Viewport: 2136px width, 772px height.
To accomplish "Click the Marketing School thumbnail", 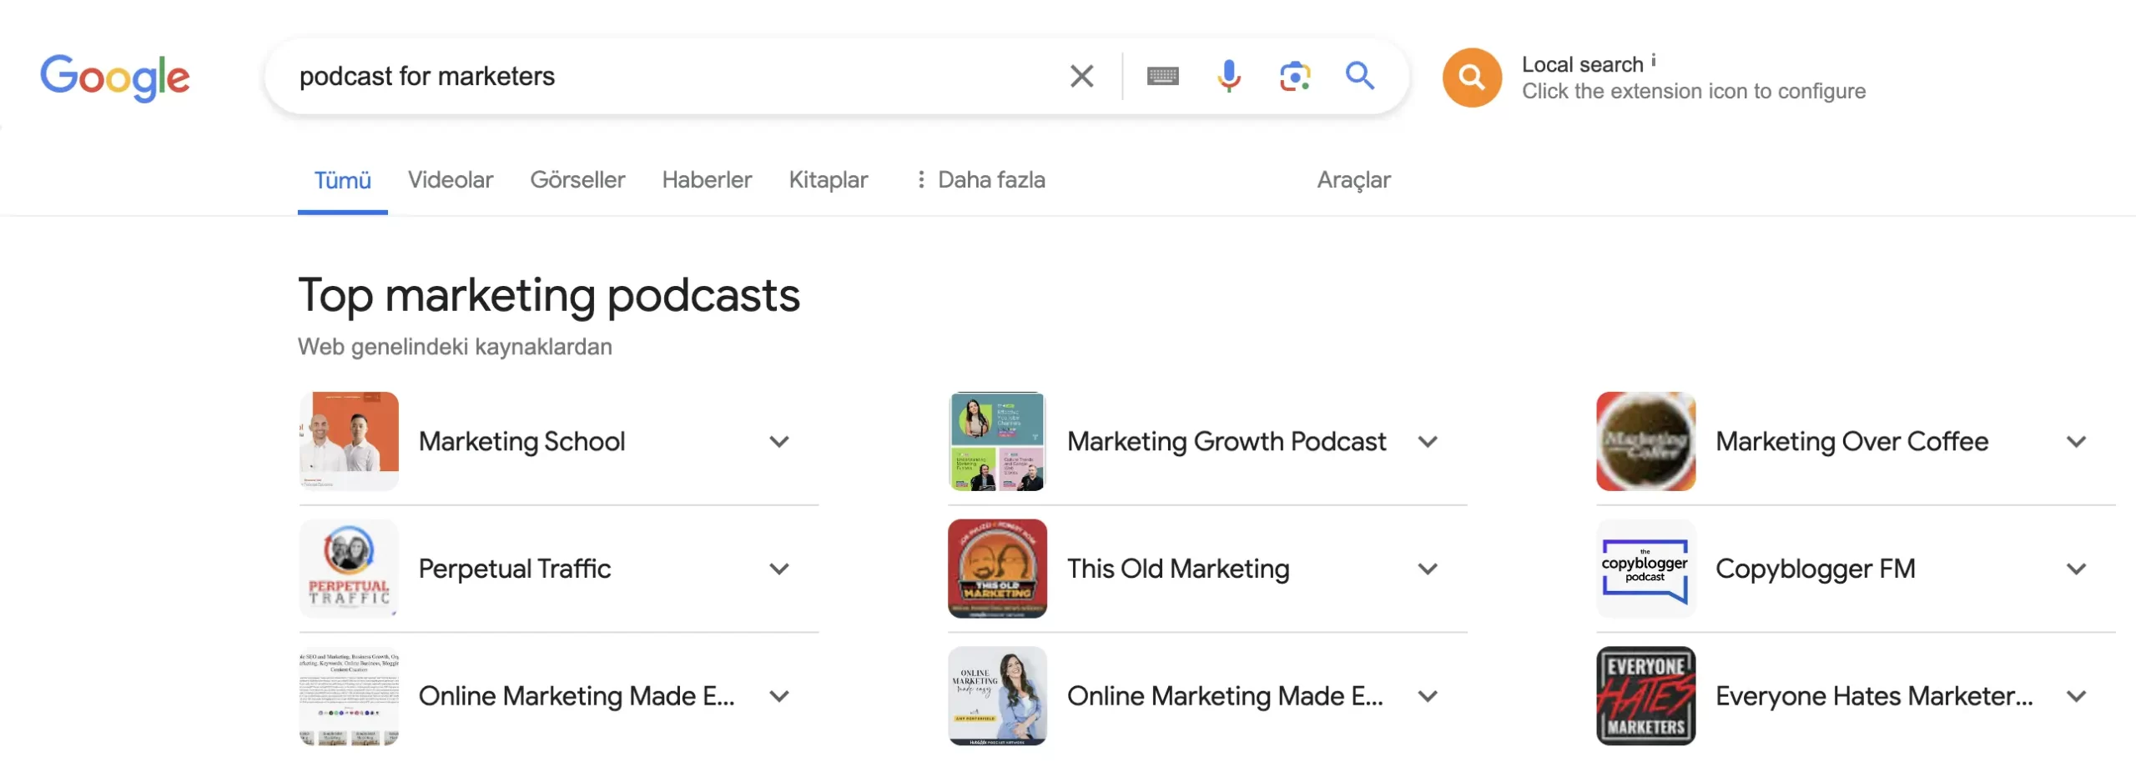I will pyautogui.click(x=349, y=441).
